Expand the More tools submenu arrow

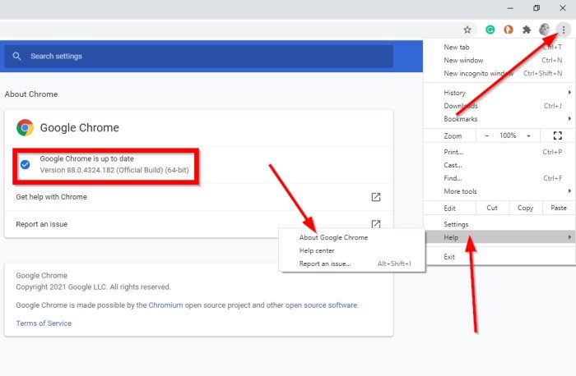[569, 191]
